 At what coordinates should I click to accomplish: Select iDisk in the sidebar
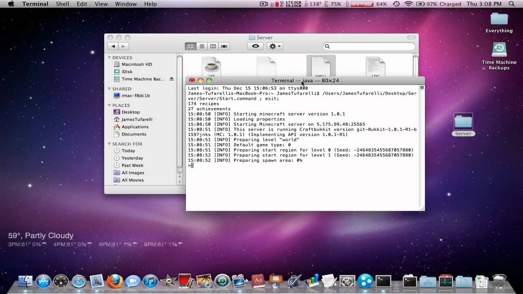(x=127, y=72)
